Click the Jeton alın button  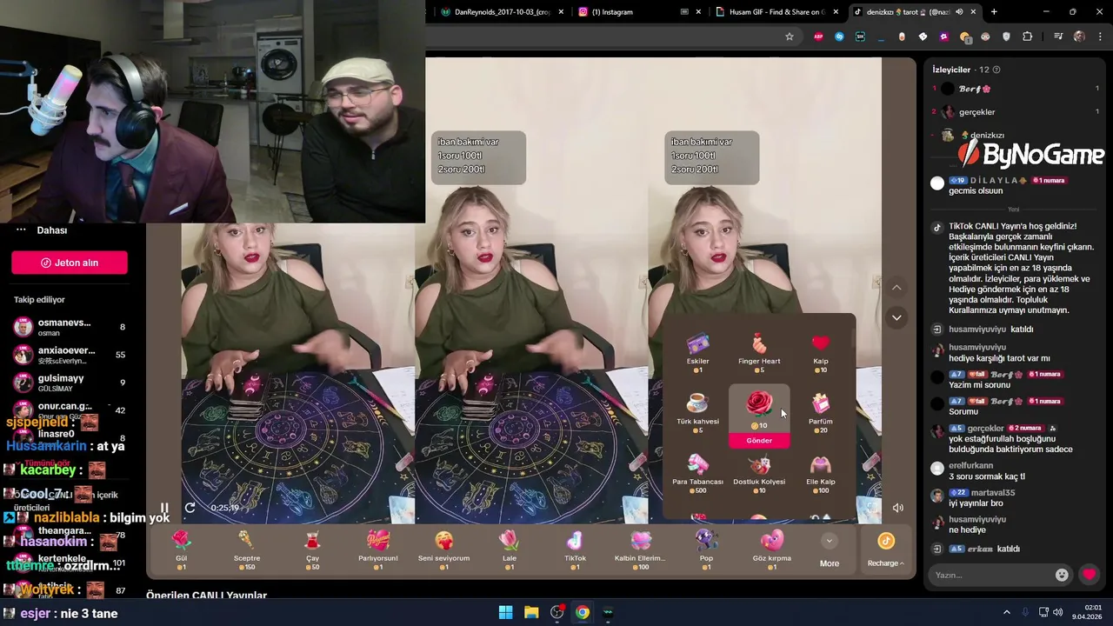[70, 263]
